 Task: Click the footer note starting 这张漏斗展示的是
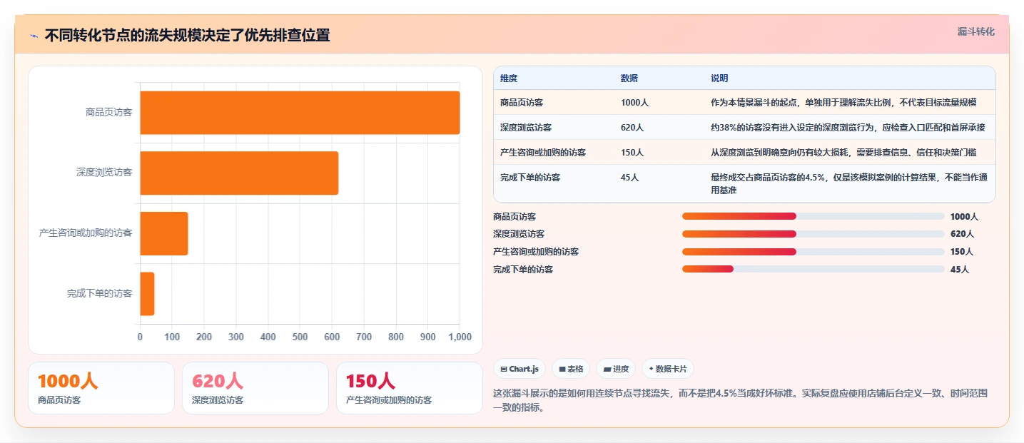pyautogui.click(x=741, y=400)
